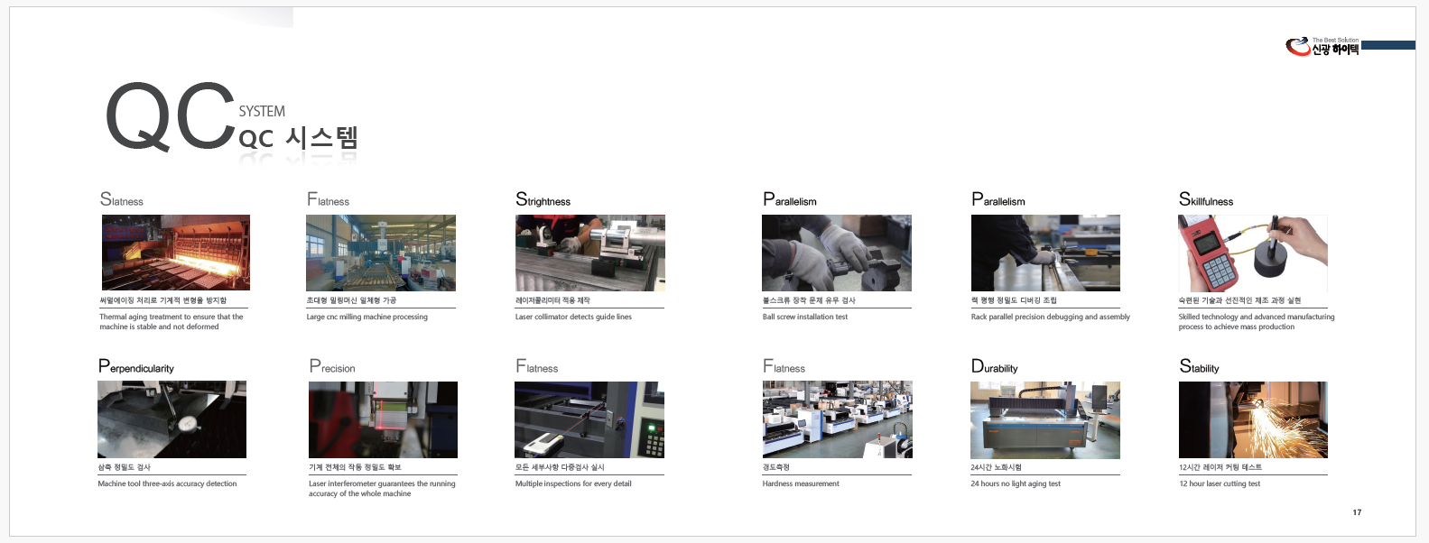The height and width of the screenshot is (543, 1429).
Task: Click the Durability section title
Action: 994,367
